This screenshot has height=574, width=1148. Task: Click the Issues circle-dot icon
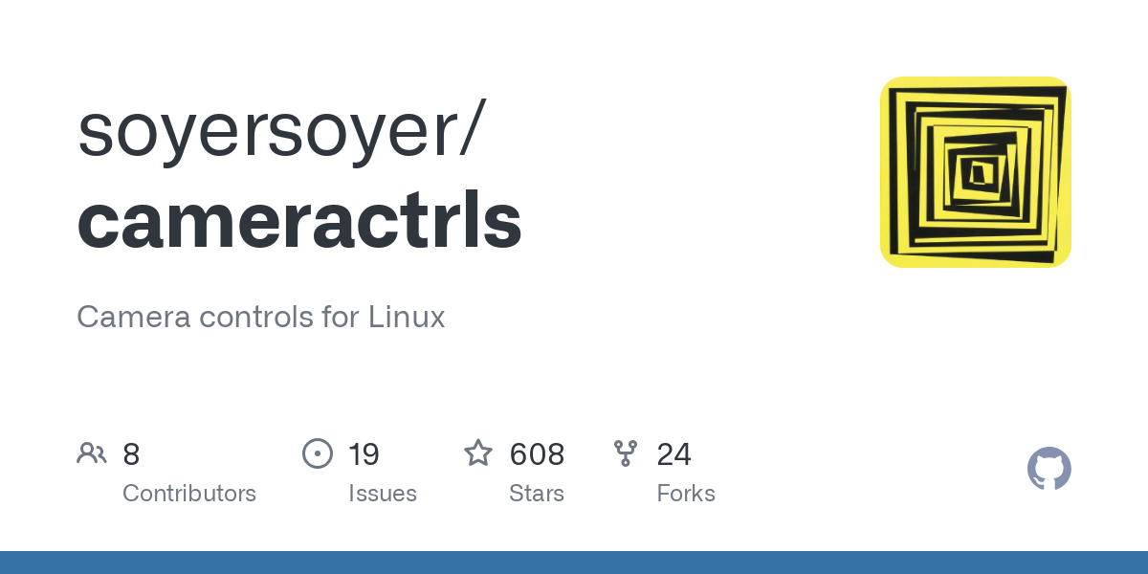(318, 453)
